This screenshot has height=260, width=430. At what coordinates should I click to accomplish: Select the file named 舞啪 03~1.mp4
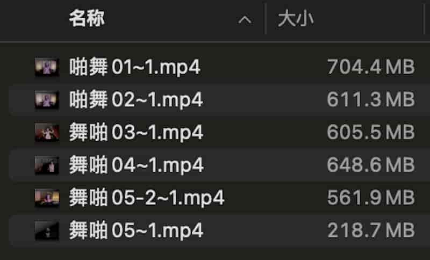pyautogui.click(x=136, y=133)
